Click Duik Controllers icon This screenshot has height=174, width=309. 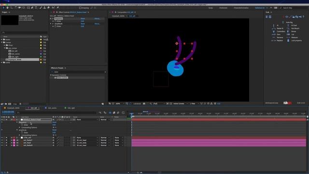(274, 31)
